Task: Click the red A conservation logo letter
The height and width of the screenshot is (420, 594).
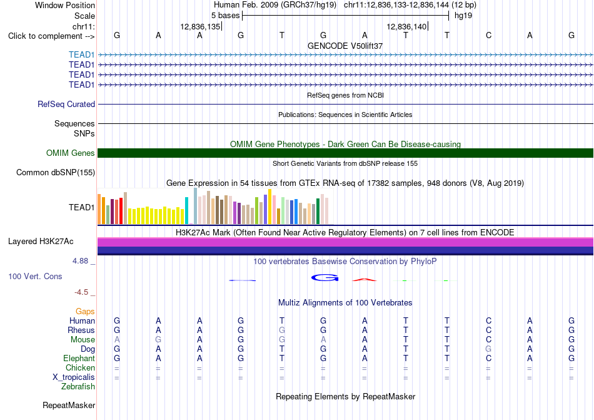Action: pyautogui.click(x=365, y=280)
